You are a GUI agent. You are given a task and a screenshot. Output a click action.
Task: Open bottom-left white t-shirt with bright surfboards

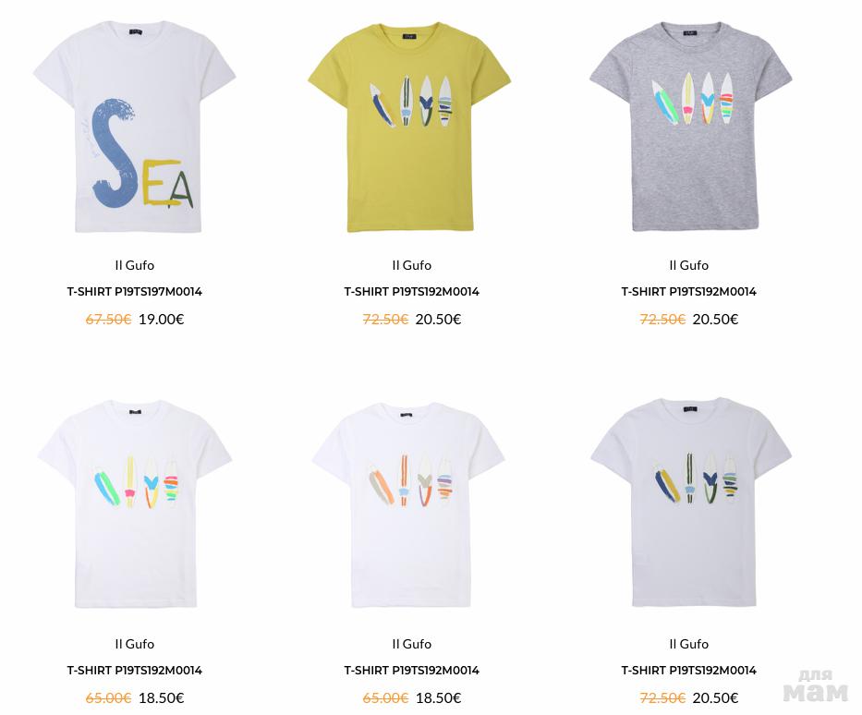click(x=135, y=504)
